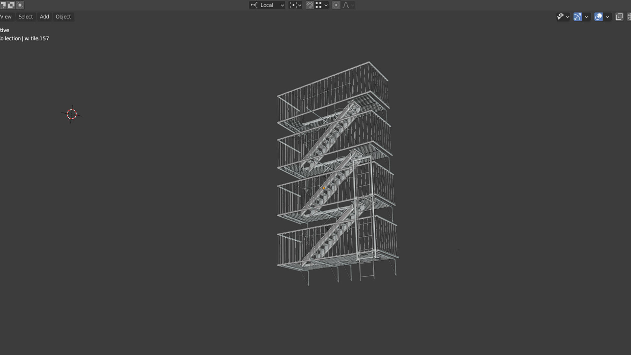Screen dimensions: 631x355
Task: Switch to wireframe shading globe icon
Action: point(629,17)
